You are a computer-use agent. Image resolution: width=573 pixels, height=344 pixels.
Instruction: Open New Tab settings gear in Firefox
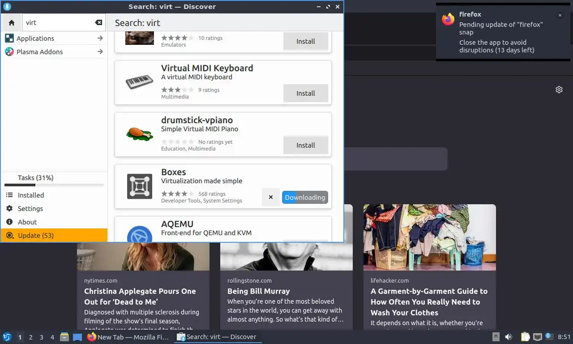559,90
